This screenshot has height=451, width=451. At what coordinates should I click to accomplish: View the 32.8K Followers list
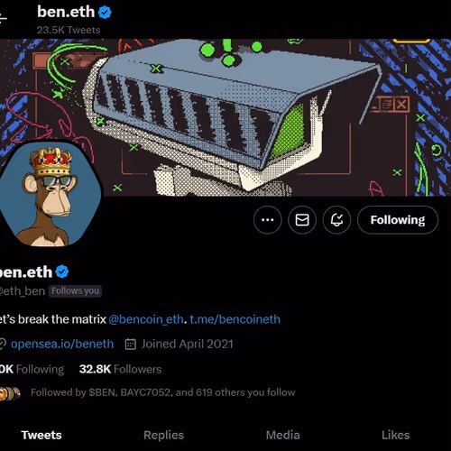(120, 369)
